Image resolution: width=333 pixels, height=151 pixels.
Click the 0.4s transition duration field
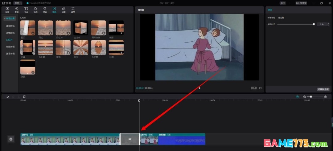pos(322,24)
